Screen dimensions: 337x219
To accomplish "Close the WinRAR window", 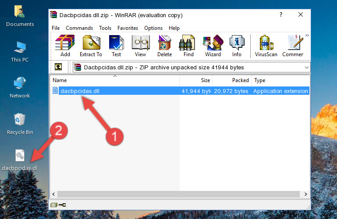I will (x=301, y=14).
